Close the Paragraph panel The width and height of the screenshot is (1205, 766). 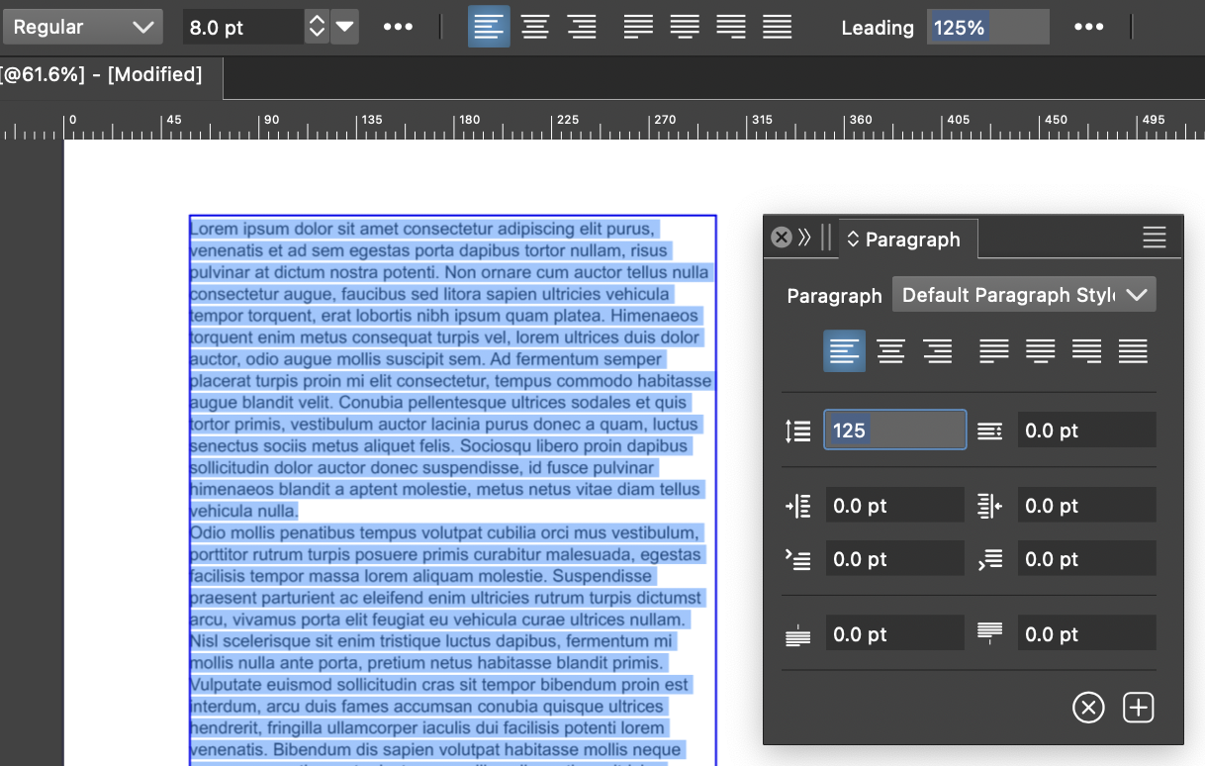782,238
